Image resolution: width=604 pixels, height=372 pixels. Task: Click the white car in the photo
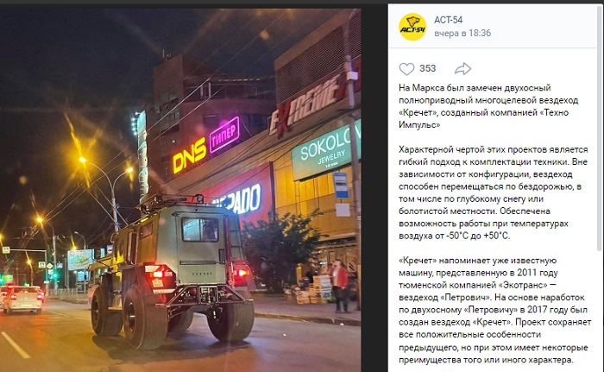point(22,299)
